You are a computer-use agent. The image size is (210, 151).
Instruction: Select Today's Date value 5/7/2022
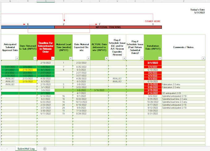click(x=199, y=13)
